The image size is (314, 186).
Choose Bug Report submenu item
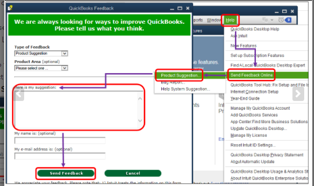tap(173, 82)
